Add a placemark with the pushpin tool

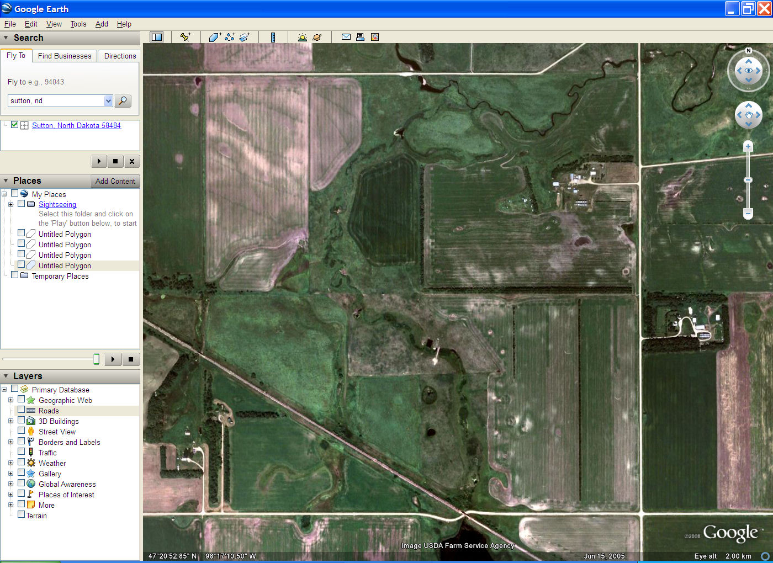point(186,37)
